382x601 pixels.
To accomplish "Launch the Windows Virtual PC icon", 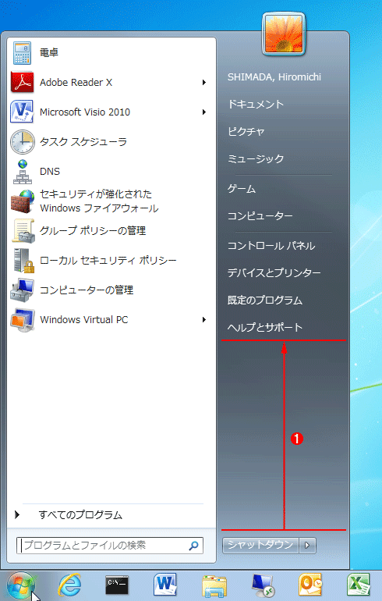I will point(23,320).
